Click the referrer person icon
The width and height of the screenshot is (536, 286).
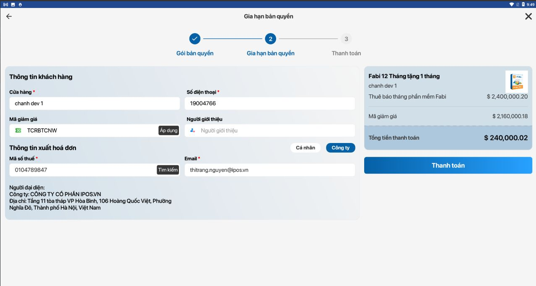[193, 130]
